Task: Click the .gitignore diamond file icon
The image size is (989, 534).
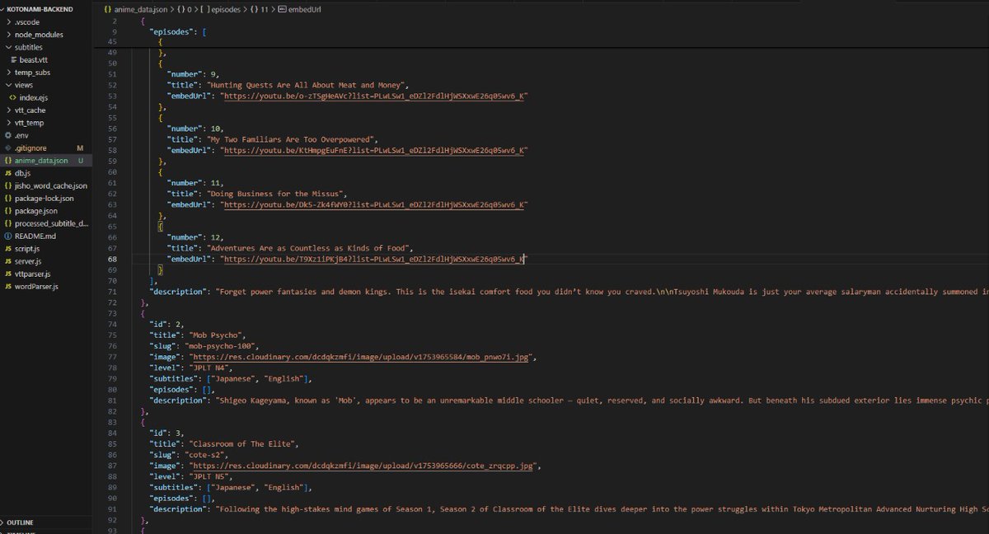Action: click(8, 148)
